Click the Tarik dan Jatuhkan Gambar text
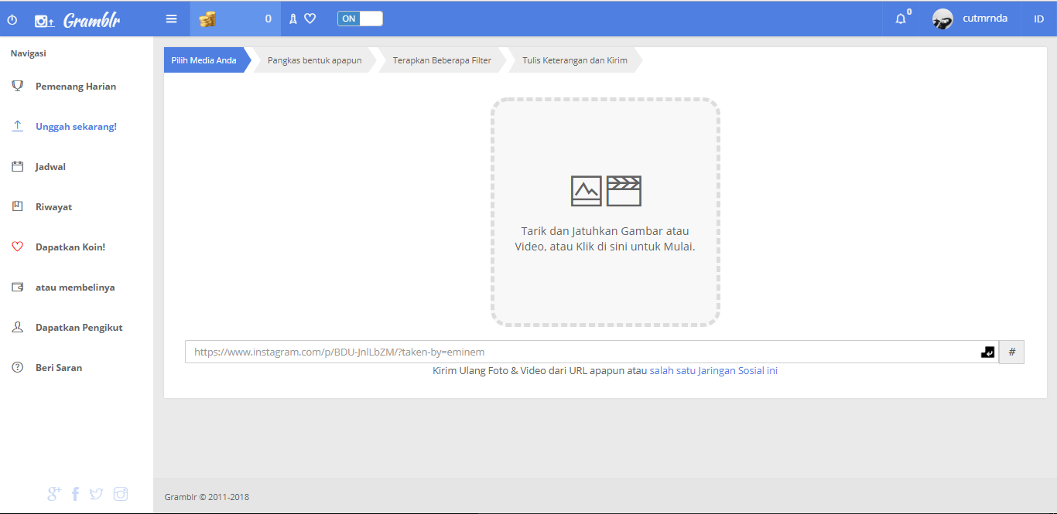 click(605, 239)
